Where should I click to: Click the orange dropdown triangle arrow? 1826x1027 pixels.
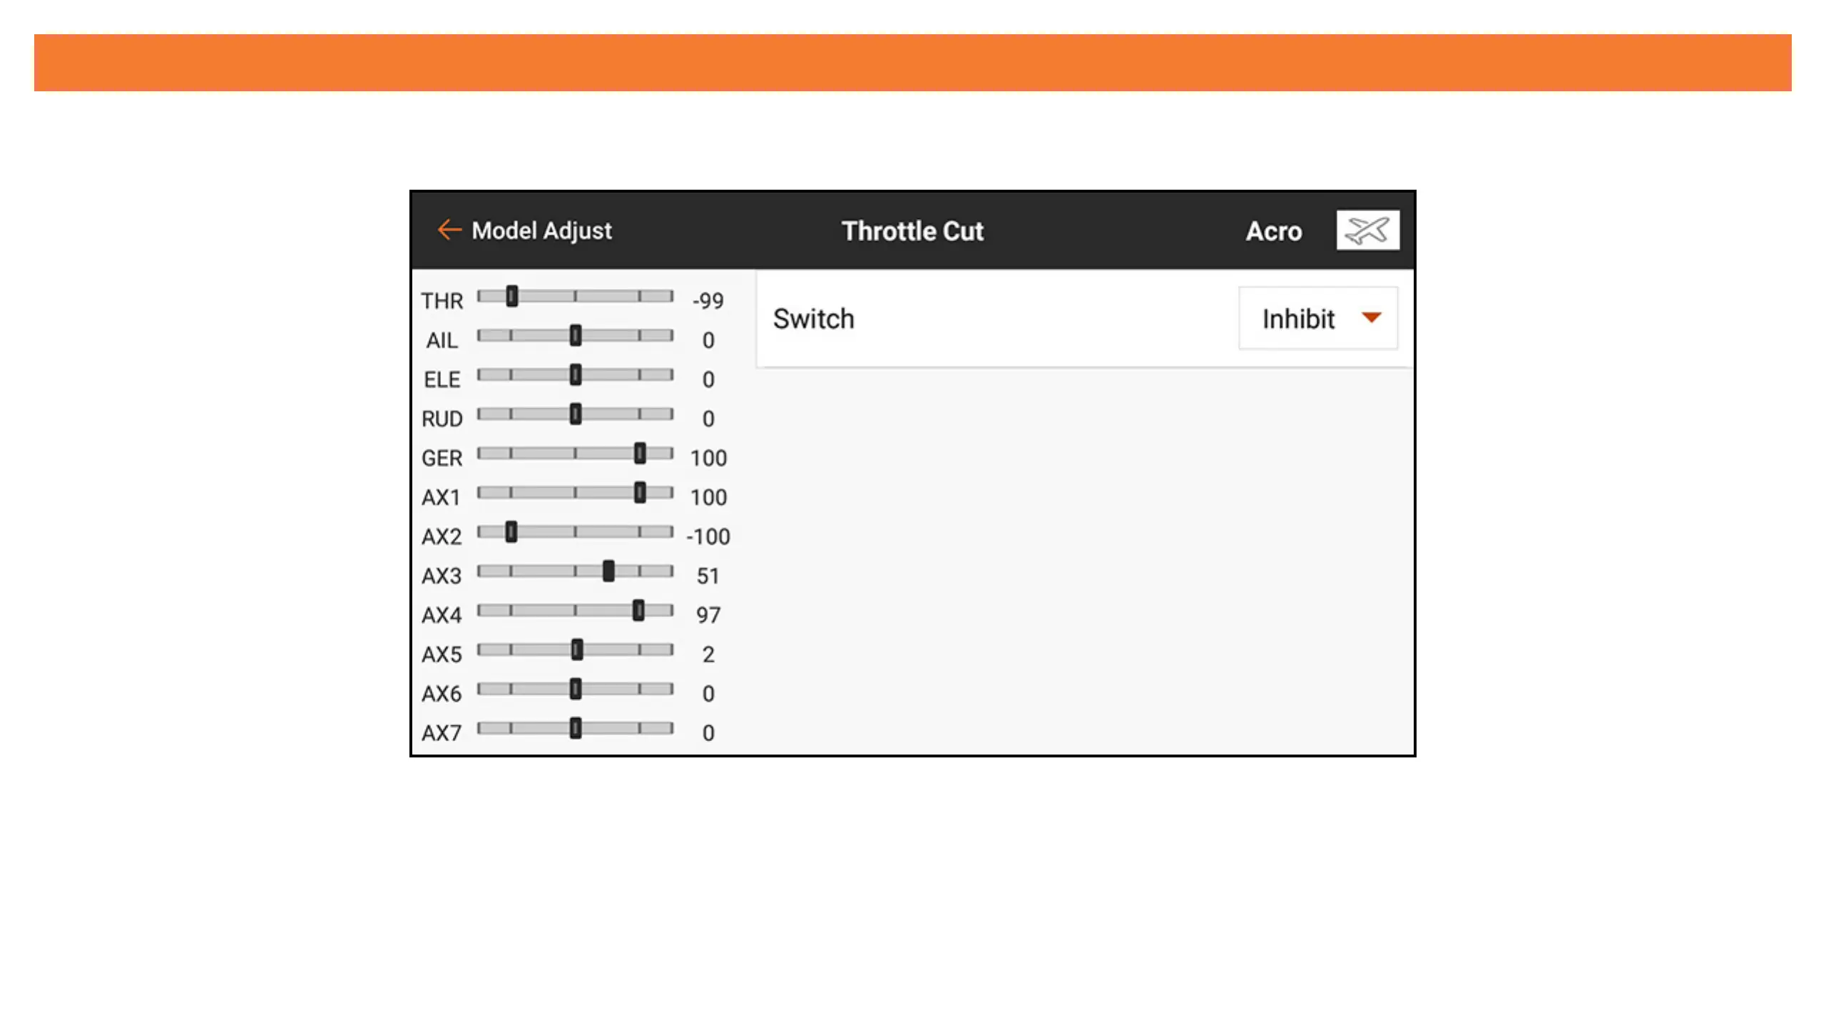pos(1371,317)
